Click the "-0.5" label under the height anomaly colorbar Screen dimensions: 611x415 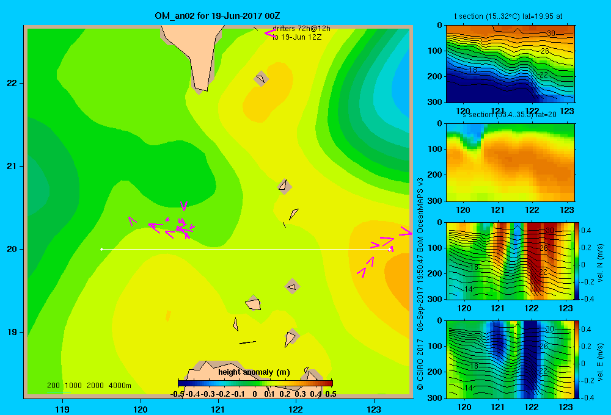click(x=177, y=394)
